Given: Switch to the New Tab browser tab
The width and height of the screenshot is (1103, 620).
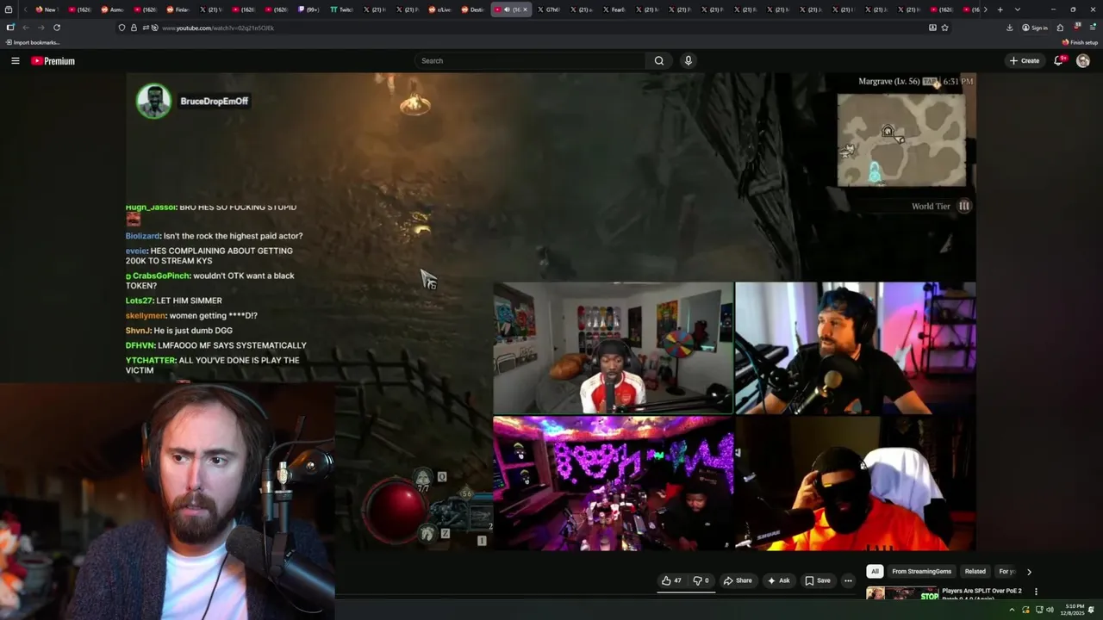Looking at the screenshot, I should [46, 9].
